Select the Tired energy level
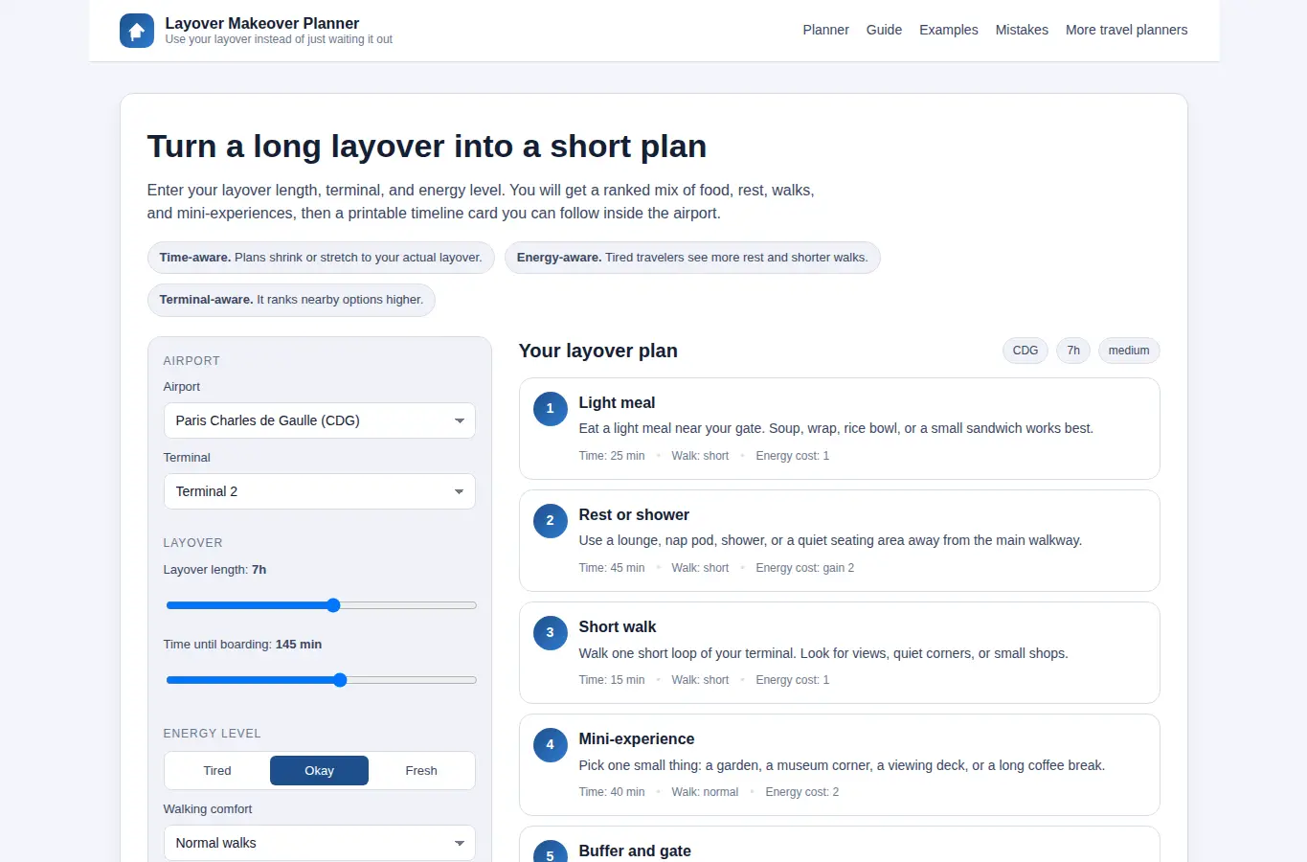 [x=217, y=771]
